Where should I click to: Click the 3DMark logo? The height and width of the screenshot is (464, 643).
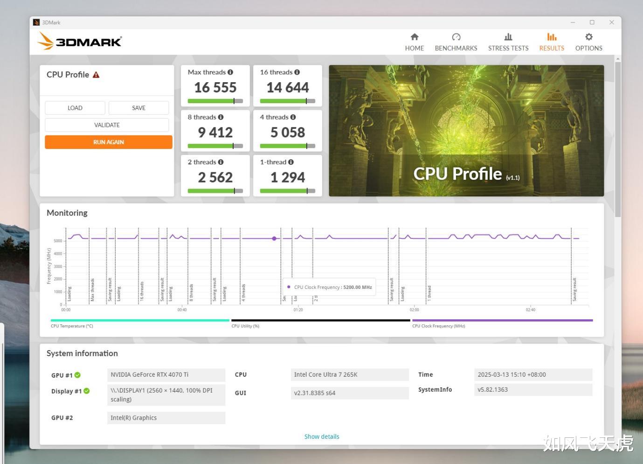[80, 41]
